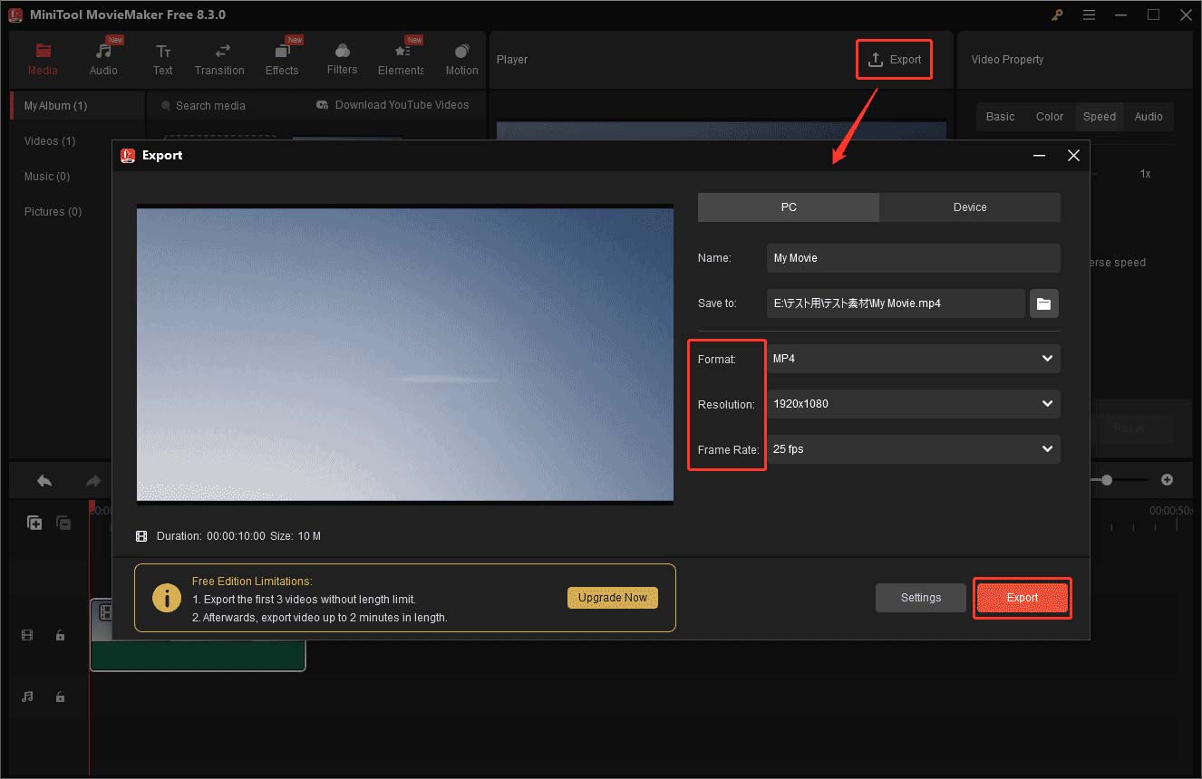This screenshot has width=1202, height=779.
Task: Click the Export dialog logo icon
Action: (x=128, y=155)
